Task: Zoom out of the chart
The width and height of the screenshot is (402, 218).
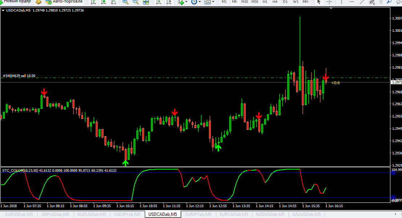Action: (135, 2)
